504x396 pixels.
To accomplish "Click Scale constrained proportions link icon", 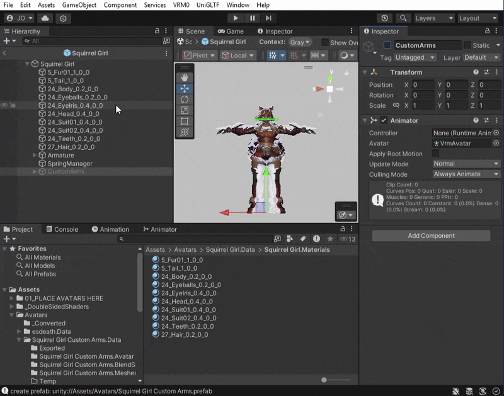I will point(396,105).
